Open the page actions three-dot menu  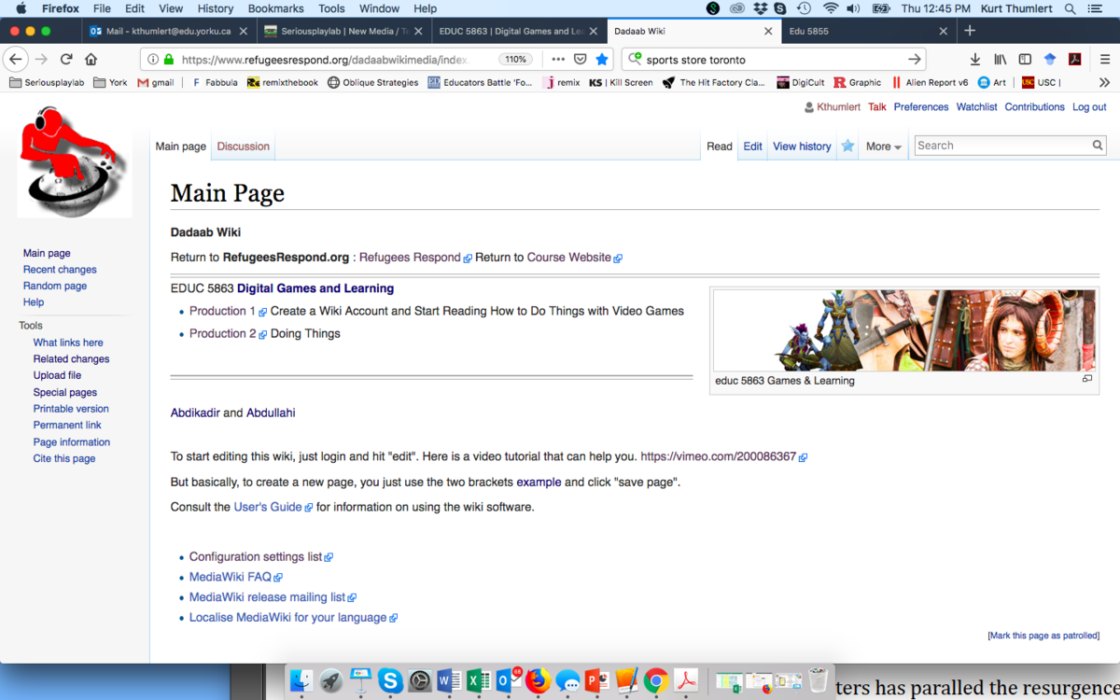click(x=558, y=59)
